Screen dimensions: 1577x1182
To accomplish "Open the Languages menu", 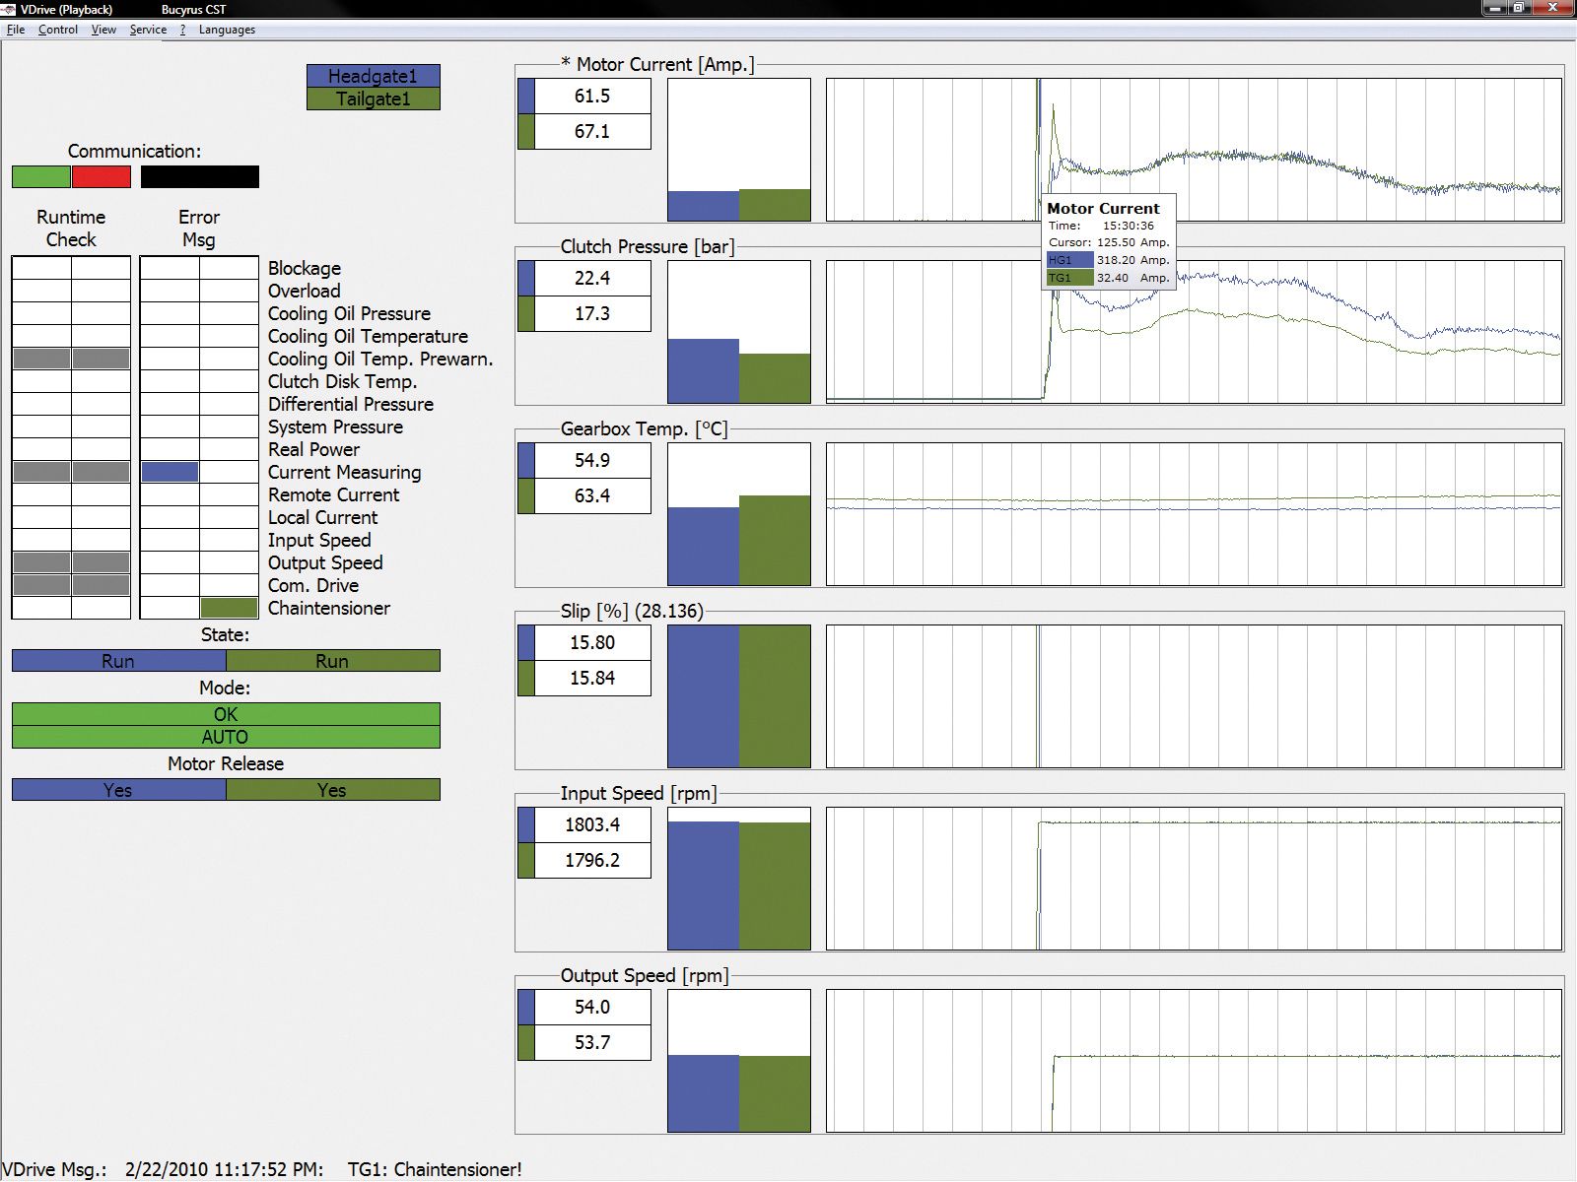I will click(227, 30).
